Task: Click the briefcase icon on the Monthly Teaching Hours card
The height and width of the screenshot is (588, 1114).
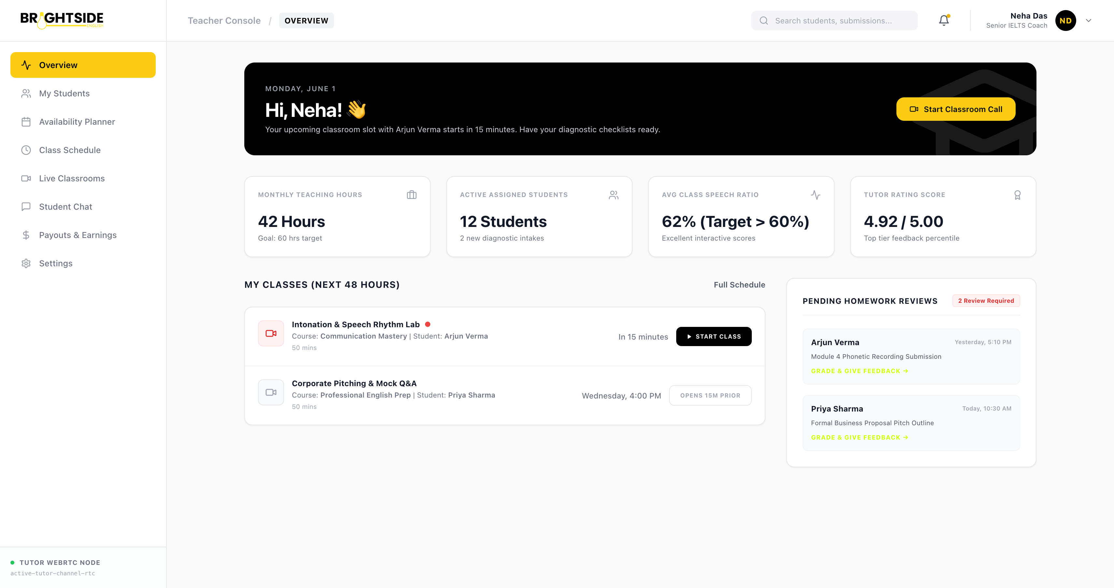Action: coord(412,195)
